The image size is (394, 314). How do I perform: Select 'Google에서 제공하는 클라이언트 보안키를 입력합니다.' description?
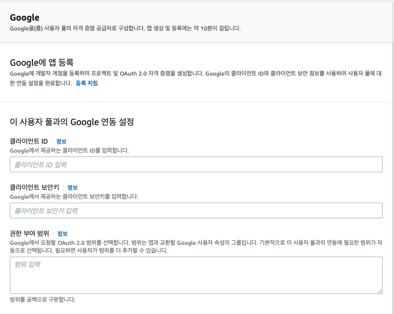coord(74,196)
